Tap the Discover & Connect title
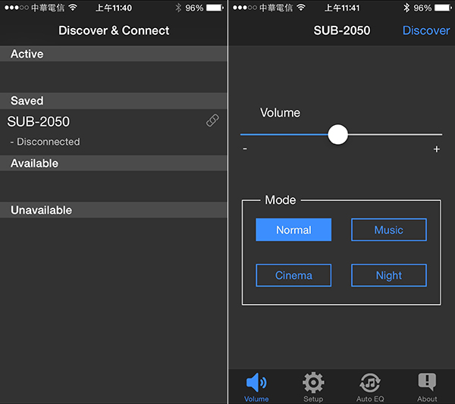 tap(114, 30)
